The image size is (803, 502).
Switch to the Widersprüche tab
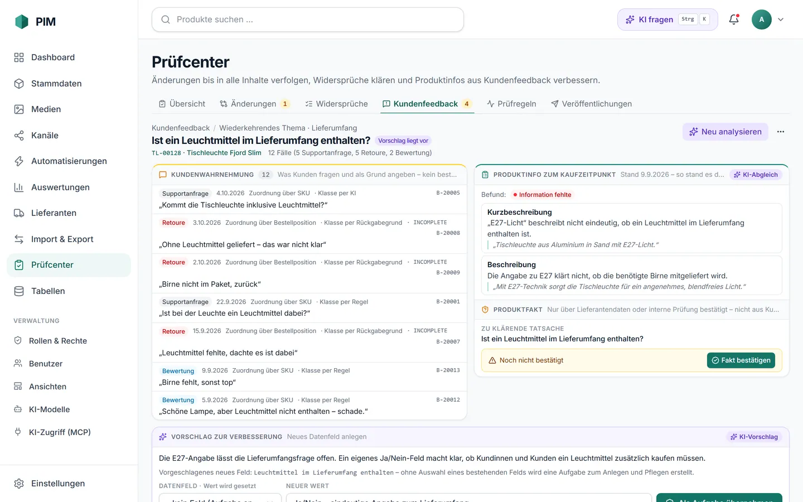336,104
